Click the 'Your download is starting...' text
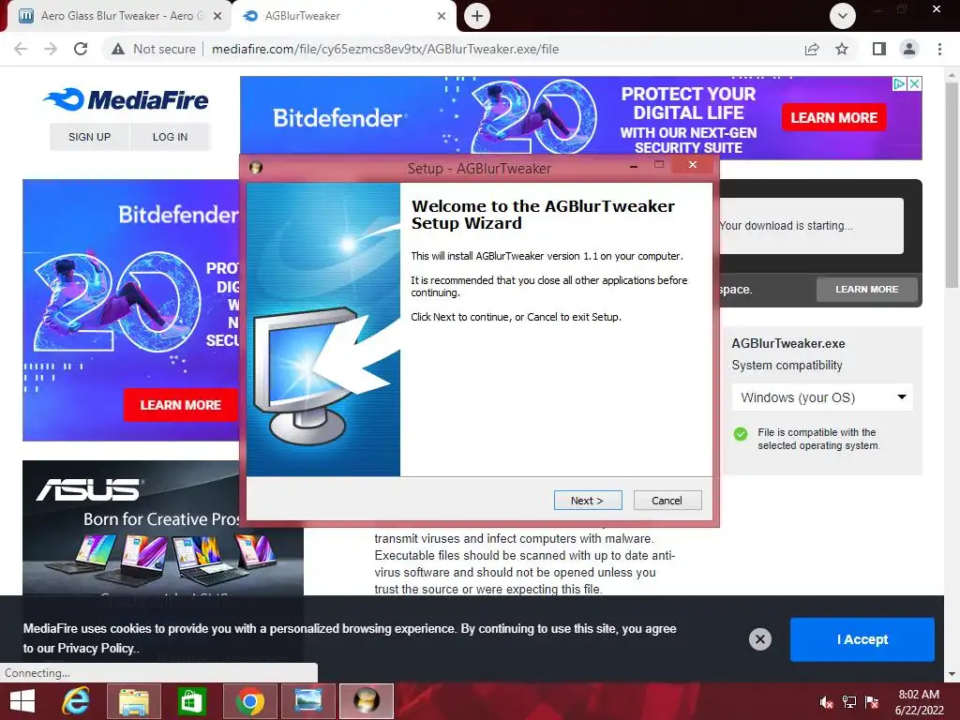960x720 pixels. [x=787, y=225]
